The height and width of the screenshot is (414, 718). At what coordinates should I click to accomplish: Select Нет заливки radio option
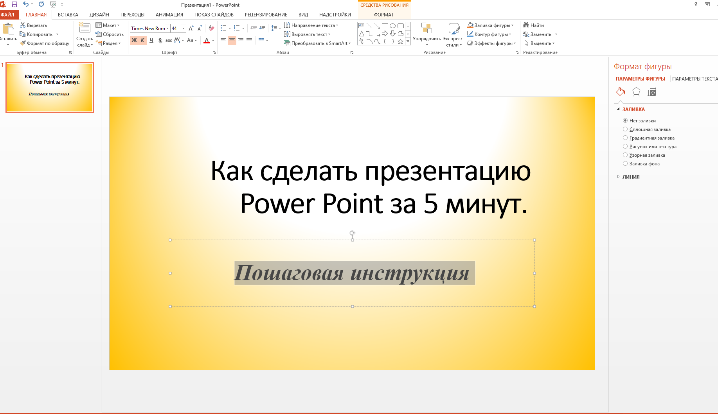click(x=625, y=120)
